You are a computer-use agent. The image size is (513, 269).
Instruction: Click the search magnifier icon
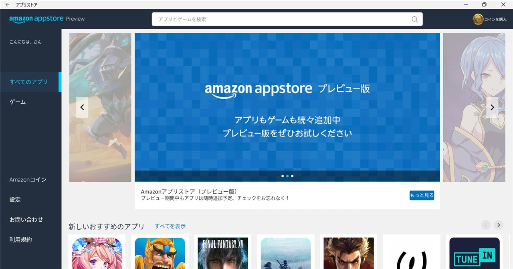414,19
